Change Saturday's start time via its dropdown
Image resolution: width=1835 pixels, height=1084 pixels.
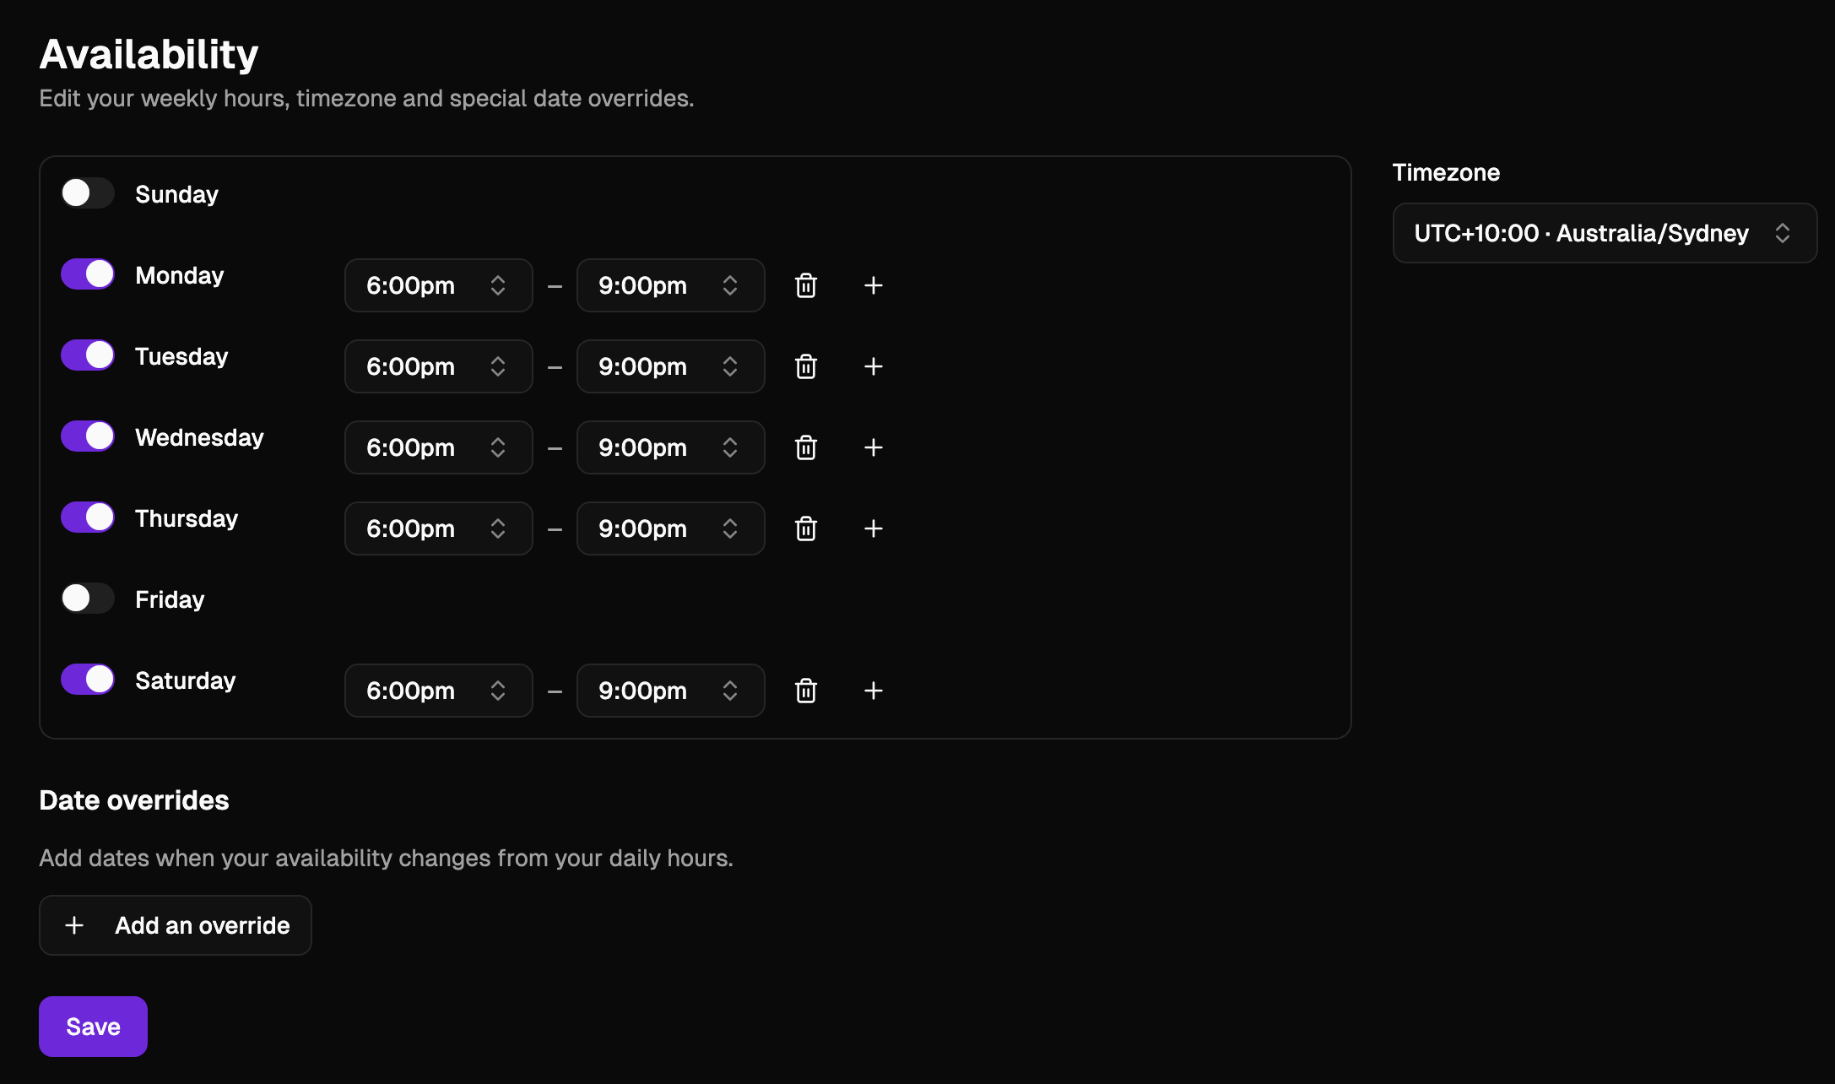click(x=438, y=691)
